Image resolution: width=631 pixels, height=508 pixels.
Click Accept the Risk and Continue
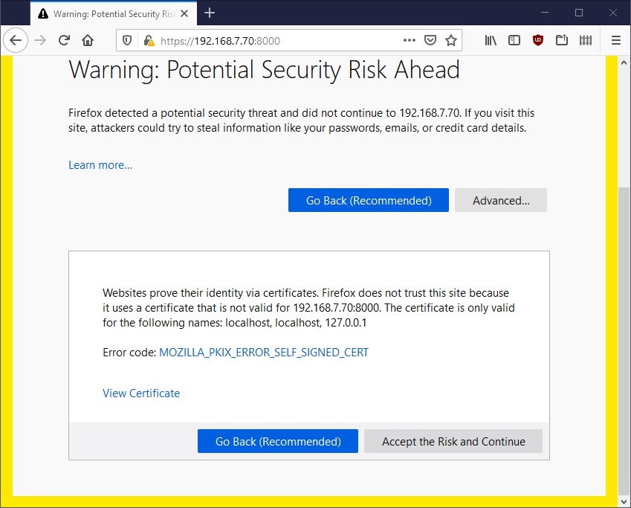coord(453,441)
